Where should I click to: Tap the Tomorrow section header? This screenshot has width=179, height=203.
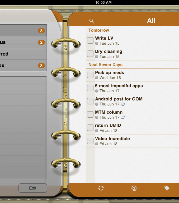(99, 30)
